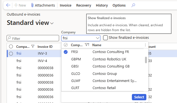Select the INV-4 invoice cell
Screen dimensions: 177x103
point(42,61)
